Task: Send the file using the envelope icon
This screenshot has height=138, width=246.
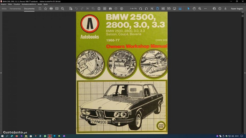Action: 57,9
